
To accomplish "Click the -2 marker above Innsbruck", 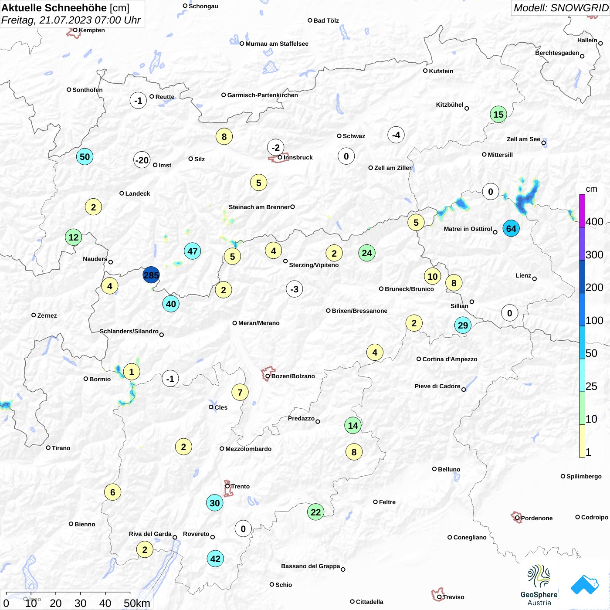I will point(276,147).
